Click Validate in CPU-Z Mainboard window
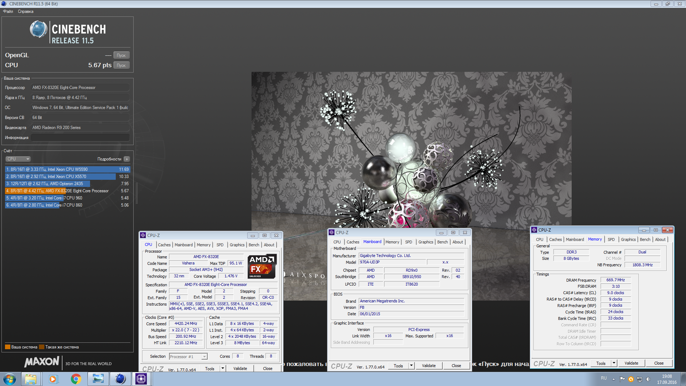 coord(429,366)
